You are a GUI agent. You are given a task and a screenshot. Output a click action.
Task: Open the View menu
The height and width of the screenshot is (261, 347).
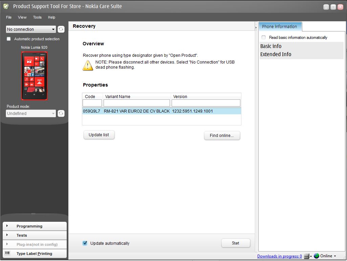pos(22,17)
